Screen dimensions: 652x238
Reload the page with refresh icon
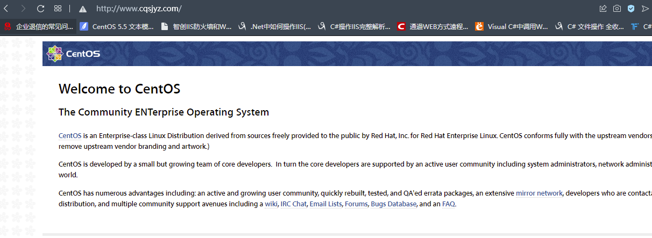pyautogui.click(x=40, y=9)
